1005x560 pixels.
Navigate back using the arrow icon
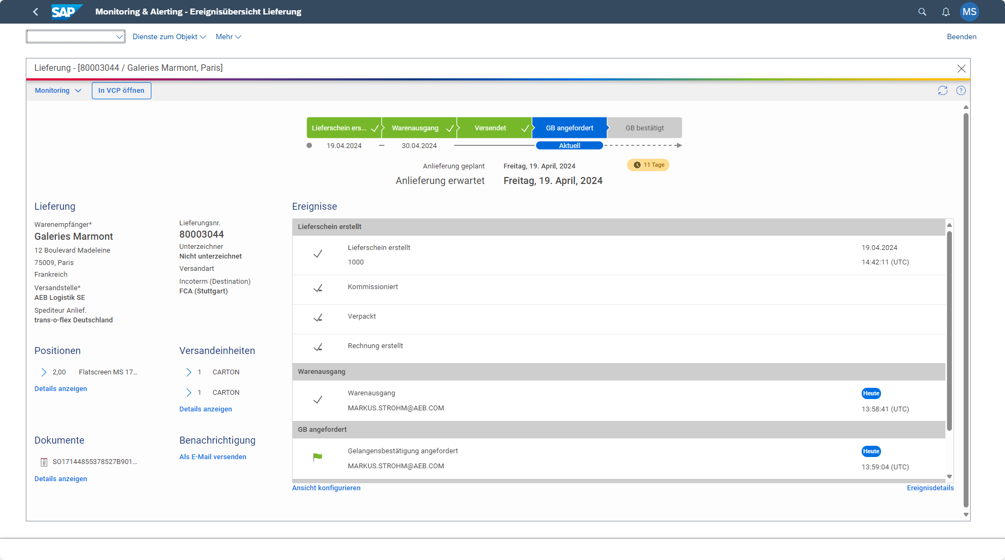click(x=35, y=11)
